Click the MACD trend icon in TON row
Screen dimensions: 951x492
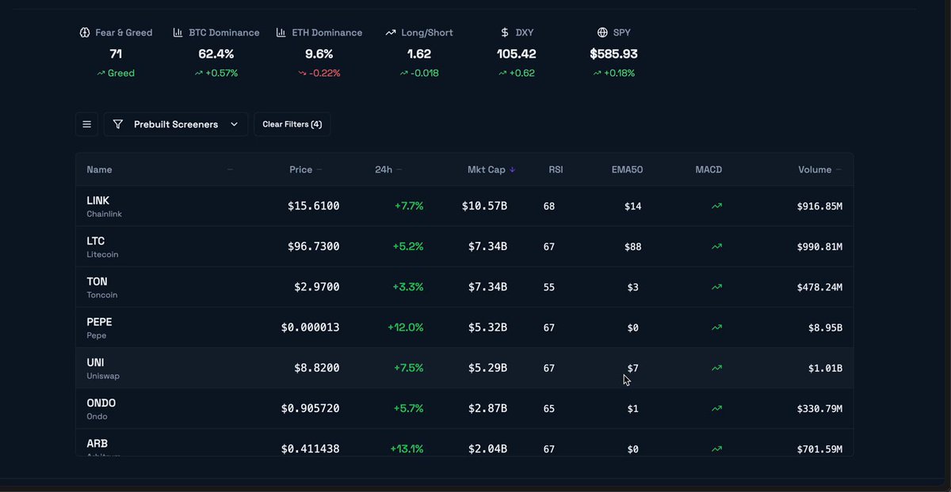tap(717, 287)
